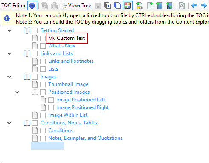Check the Image Positioned Right checkbox
Viewport: 209px width, 163px height.
tap(51, 107)
